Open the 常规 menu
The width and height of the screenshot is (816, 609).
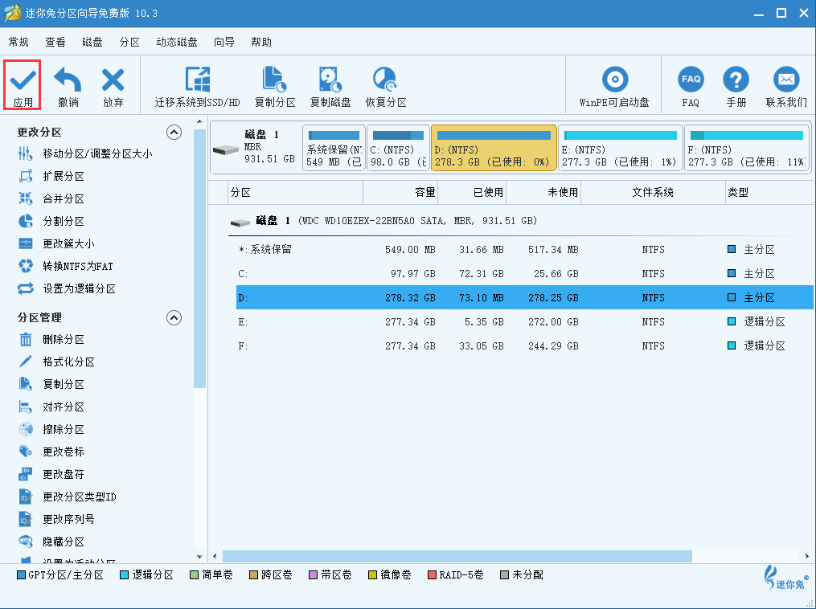point(18,42)
